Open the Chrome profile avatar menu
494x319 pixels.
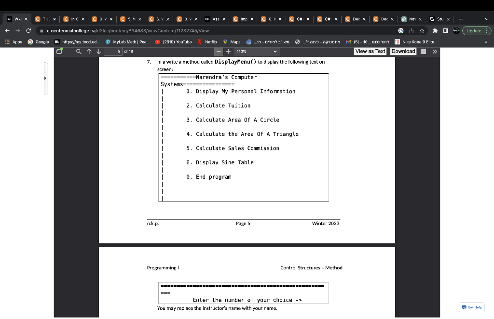tap(455, 30)
